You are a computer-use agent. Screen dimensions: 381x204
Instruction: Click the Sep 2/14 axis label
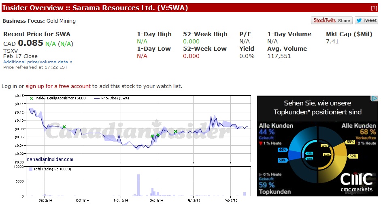[x=45, y=200]
